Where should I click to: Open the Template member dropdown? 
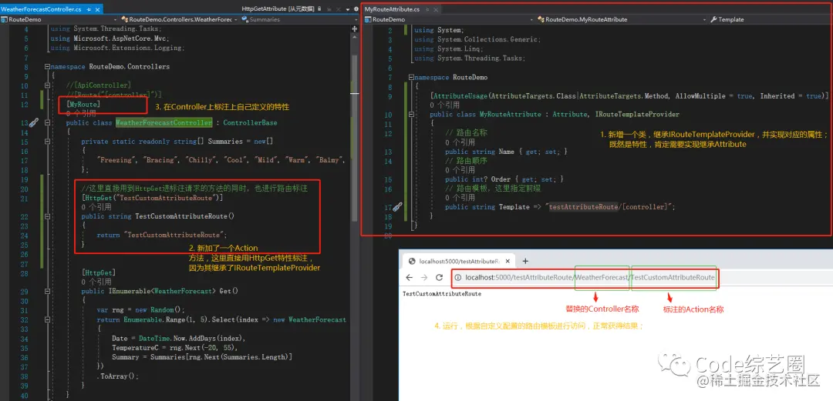pyautogui.click(x=771, y=19)
